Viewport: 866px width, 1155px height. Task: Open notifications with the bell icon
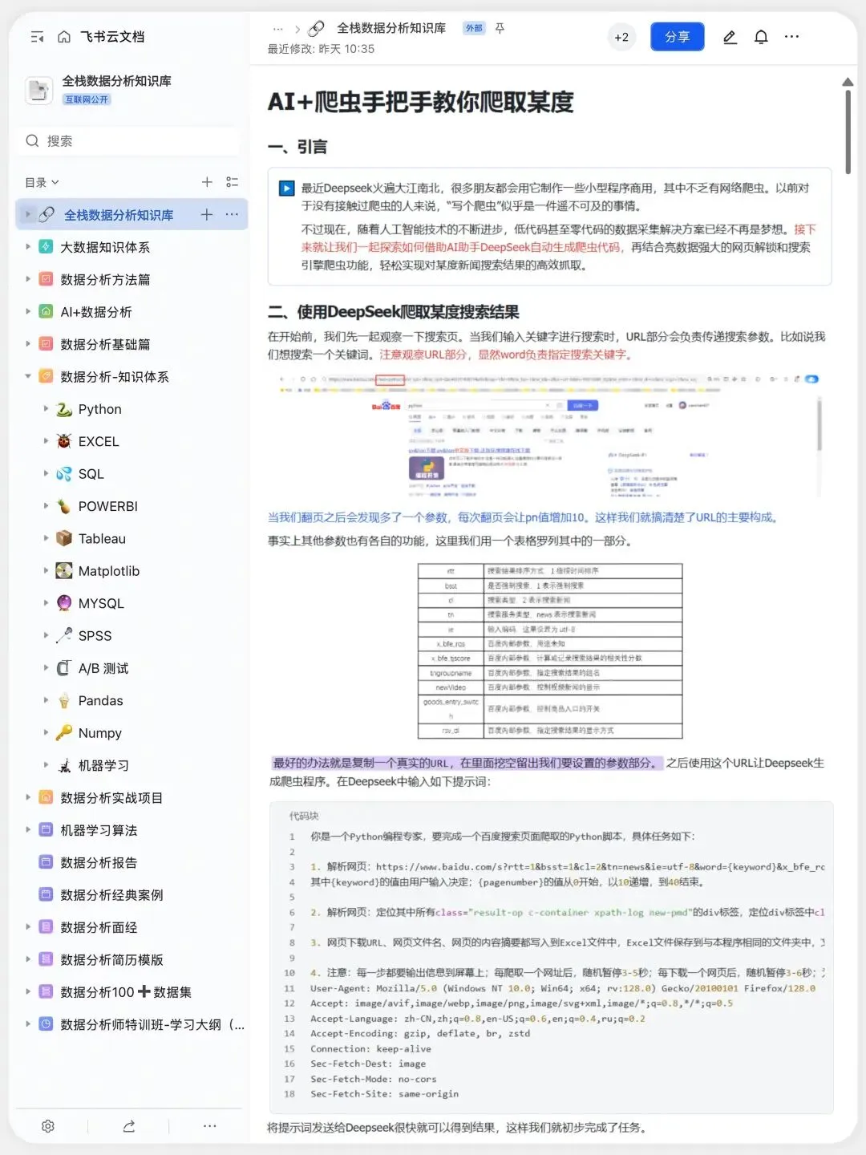761,37
